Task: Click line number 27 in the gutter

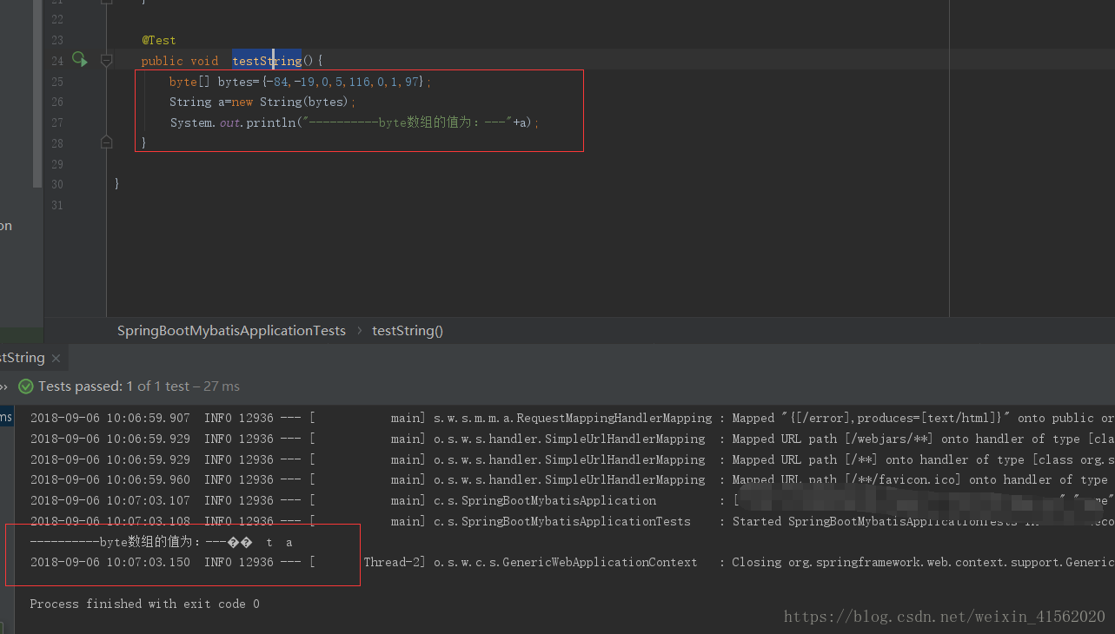Action: point(56,122)
